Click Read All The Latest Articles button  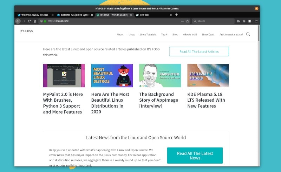(199, 51)
